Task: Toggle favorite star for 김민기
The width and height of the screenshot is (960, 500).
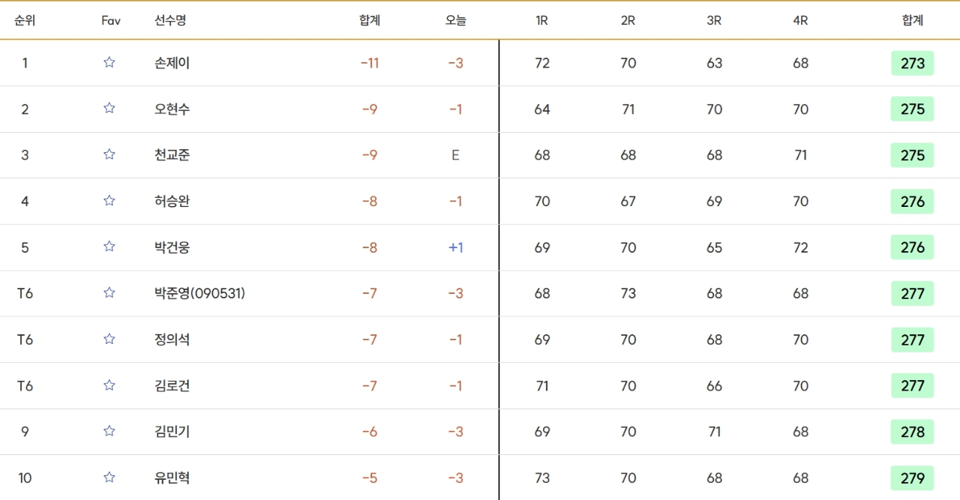Action: [x=109, y=431]
